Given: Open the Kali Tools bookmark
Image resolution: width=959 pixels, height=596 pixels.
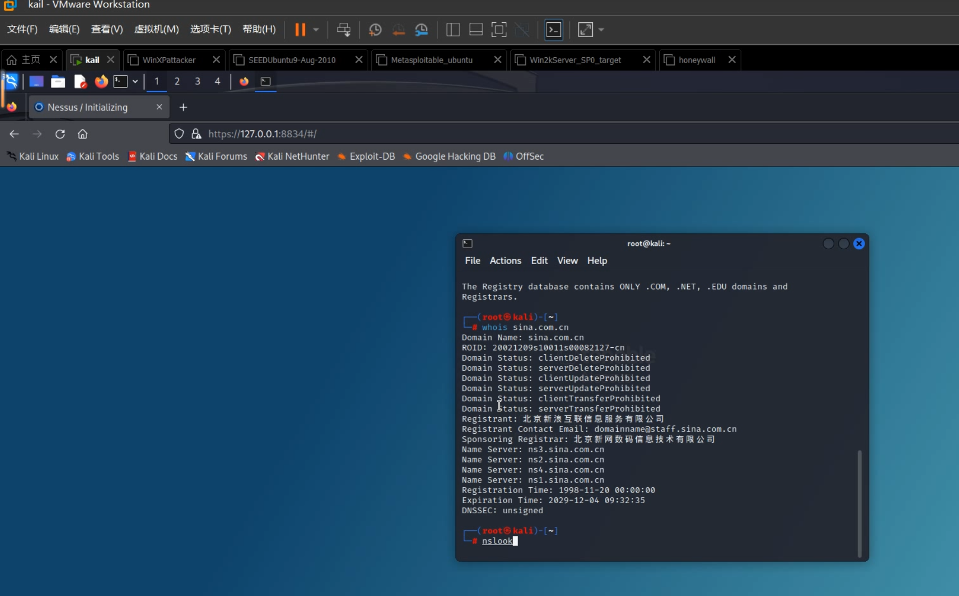Looking at the screenshot, I should coord(93,156).
